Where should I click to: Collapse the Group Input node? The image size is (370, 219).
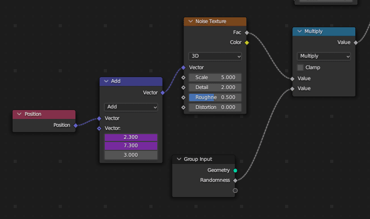[179, 159]
